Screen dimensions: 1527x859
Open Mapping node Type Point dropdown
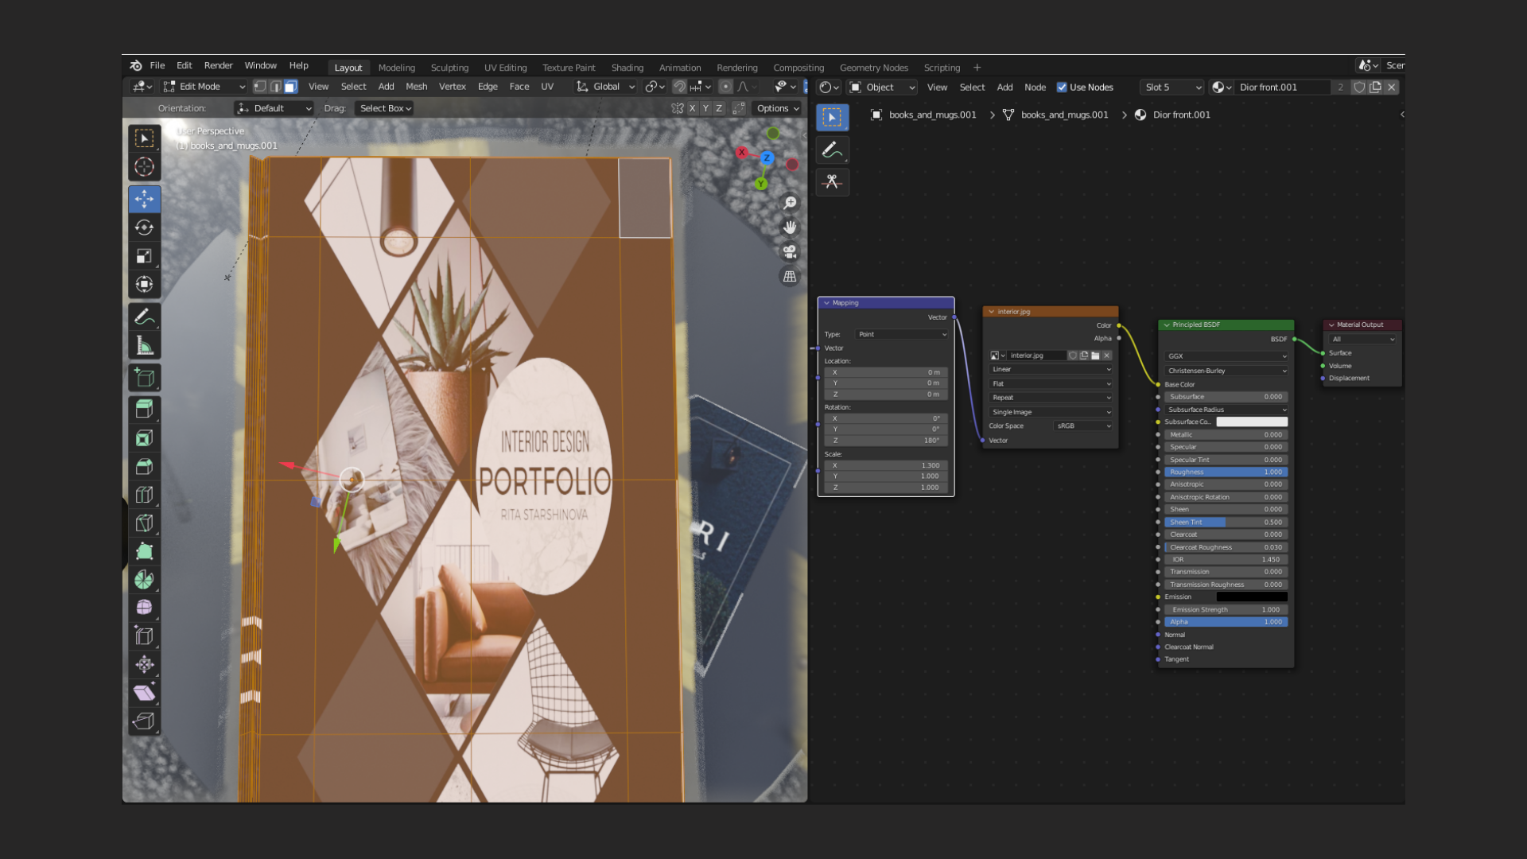tap(902, 335)
